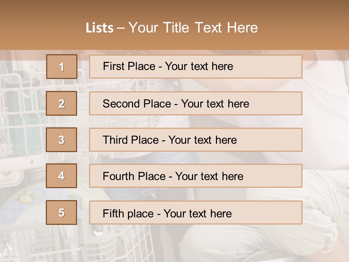Select the number 4 box
Viewport: 349px width, 262px height.
[61, 176]
